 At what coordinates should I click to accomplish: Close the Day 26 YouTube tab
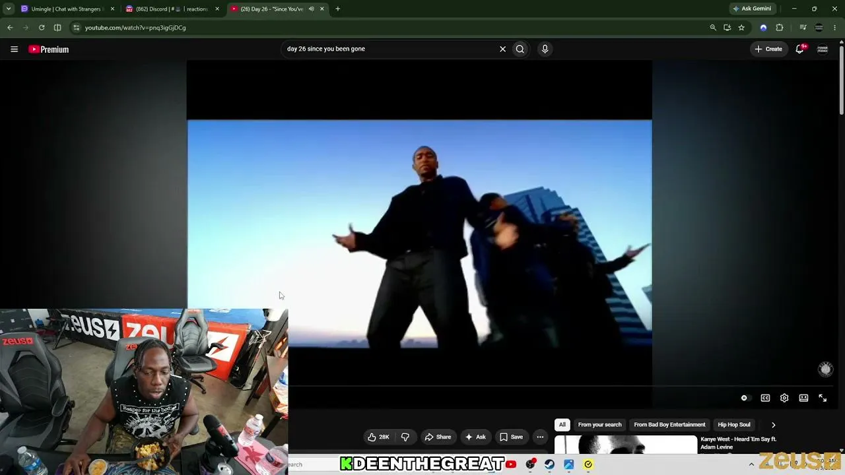point(322,9)
